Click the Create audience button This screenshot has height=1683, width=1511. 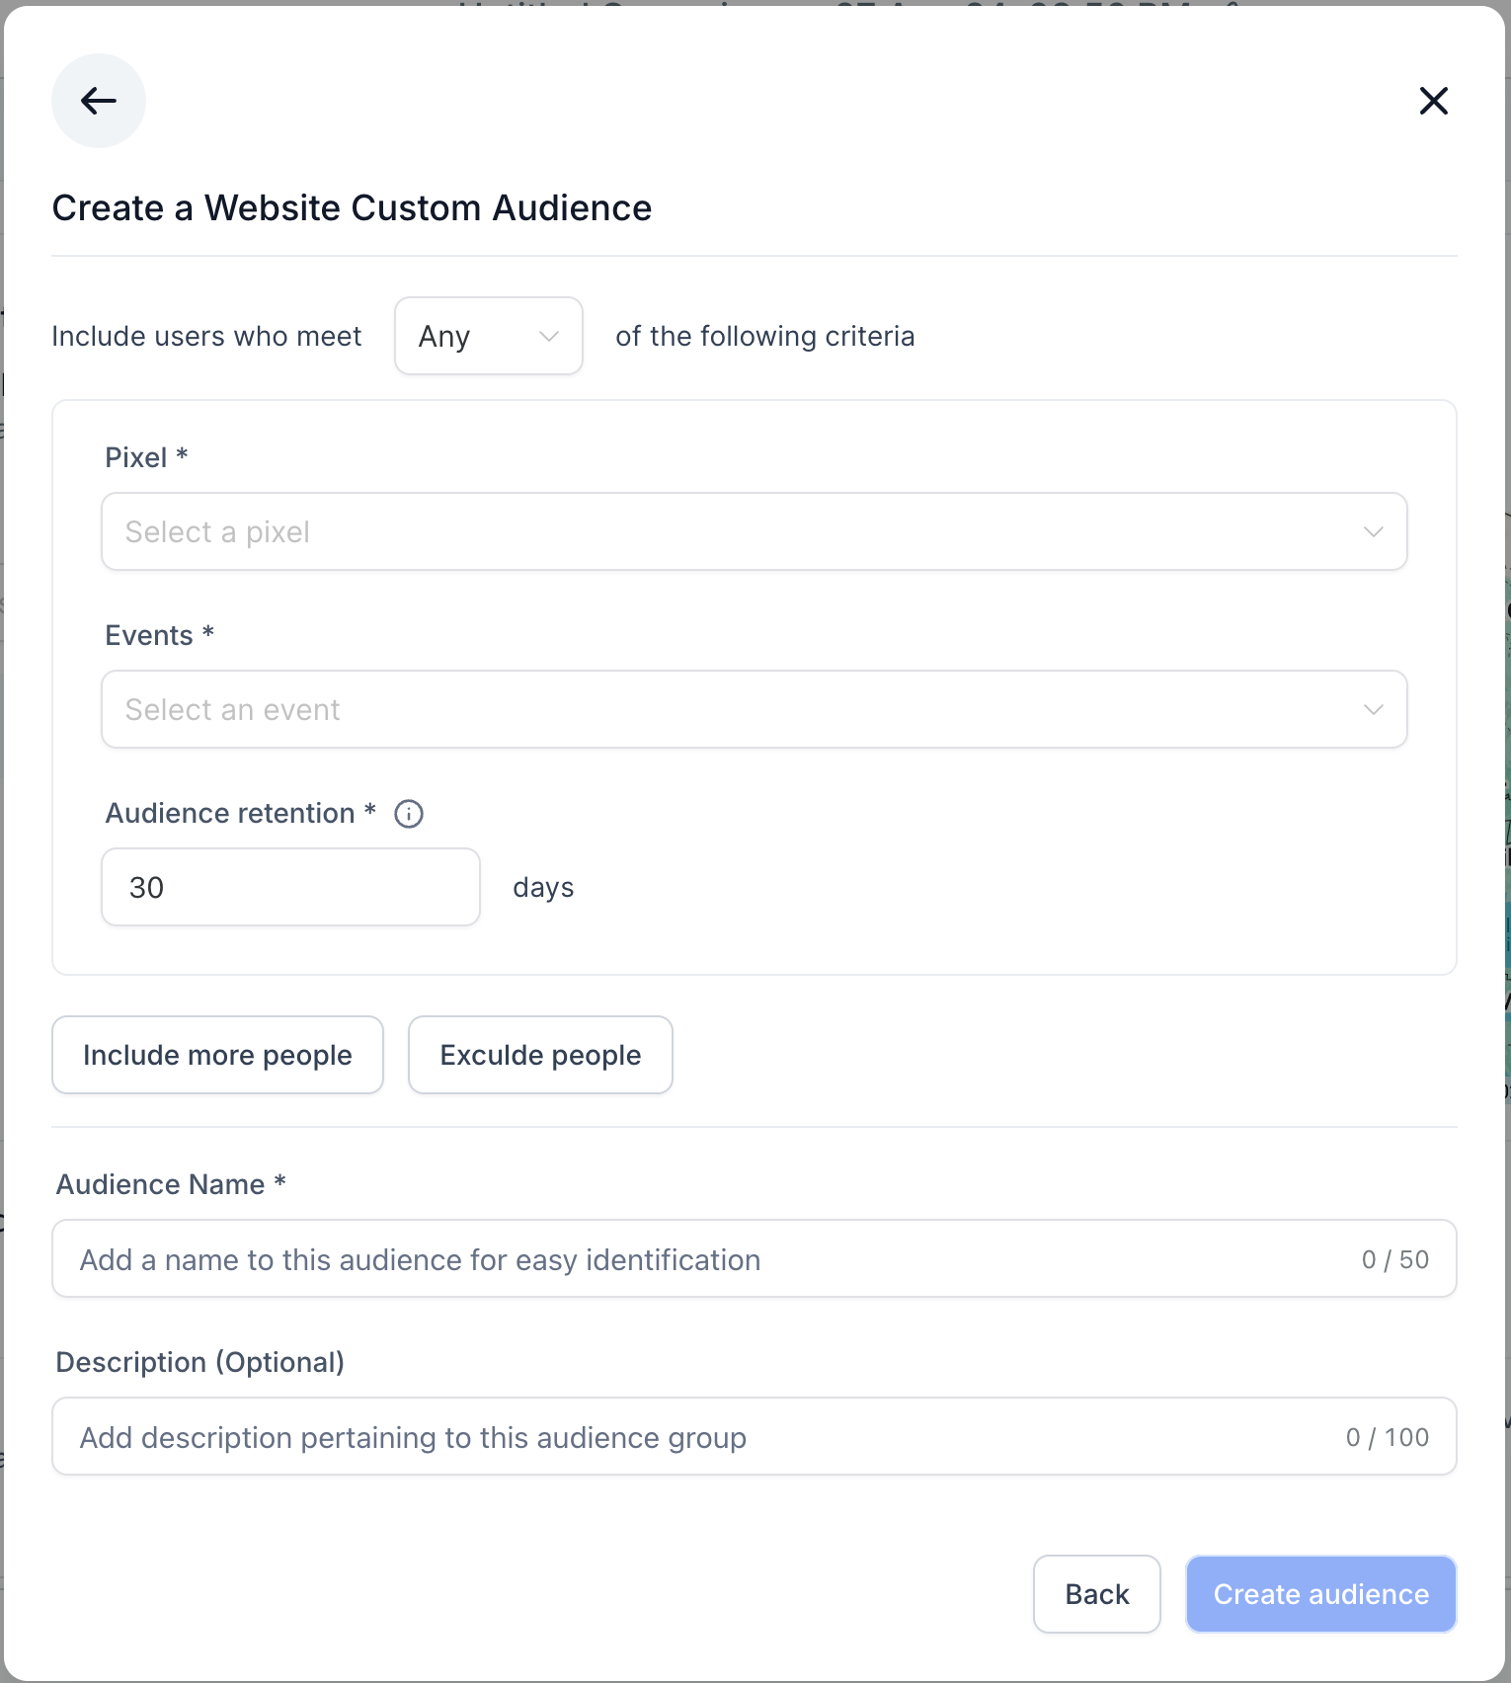[1320, 1594]
